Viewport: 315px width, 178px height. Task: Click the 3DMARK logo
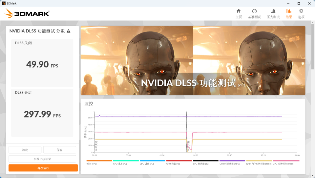point(27,13)
